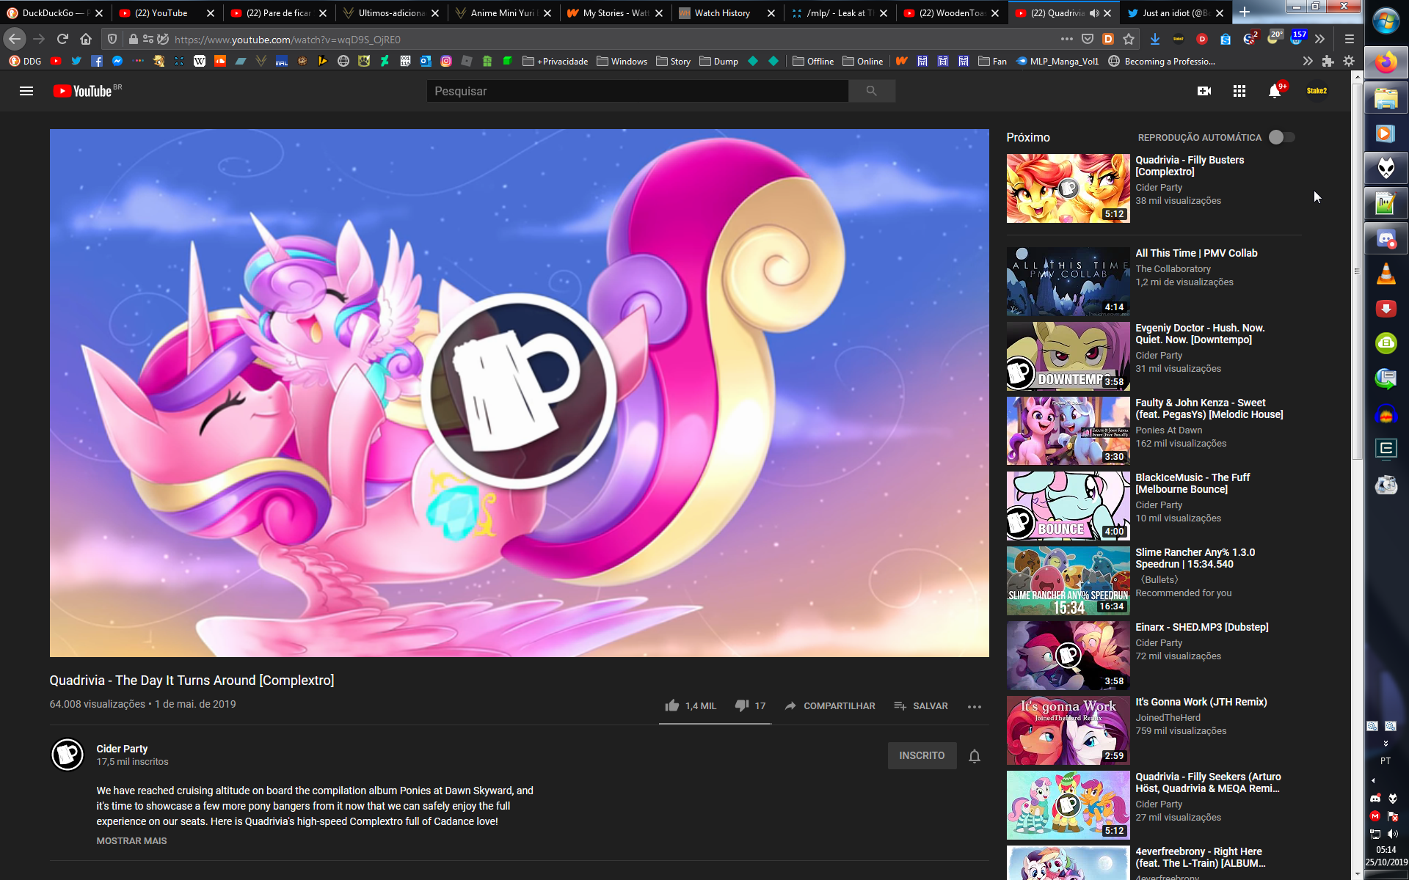Open the BlackIceMusic The Fuff thumbnail
The height and width of the screenshot is (880, 1409).
[1068, 506]
